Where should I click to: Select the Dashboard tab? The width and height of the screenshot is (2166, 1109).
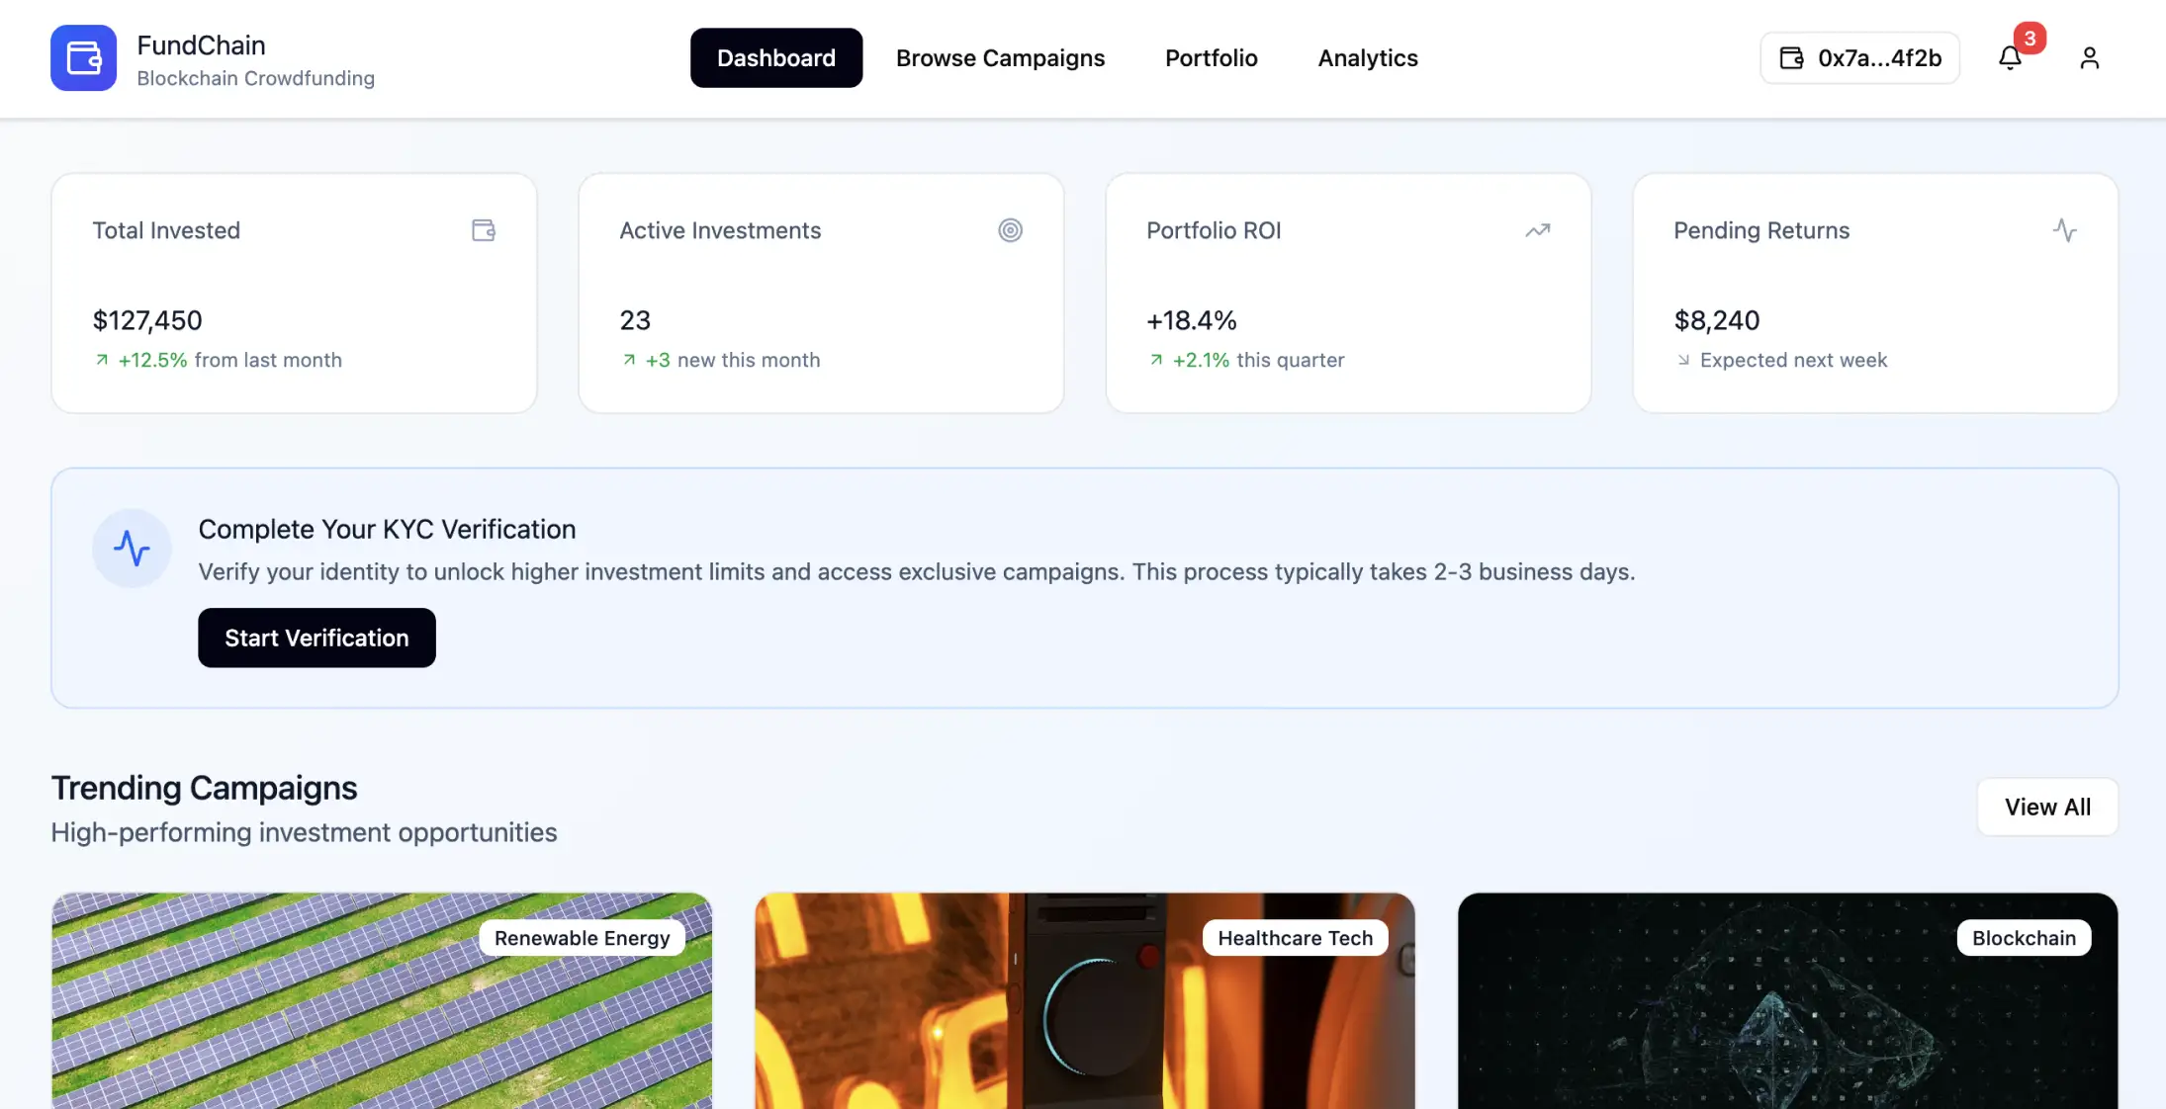click(x=775, y=57)
